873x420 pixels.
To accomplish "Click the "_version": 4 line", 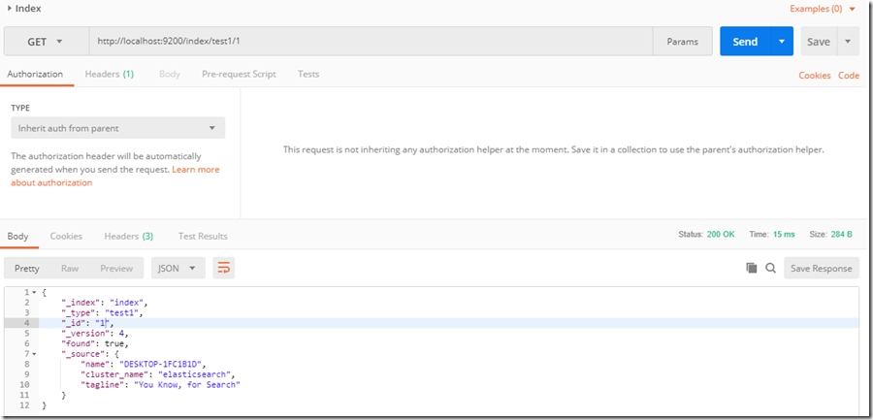I will pyautogui.click(x=95, y=334).
